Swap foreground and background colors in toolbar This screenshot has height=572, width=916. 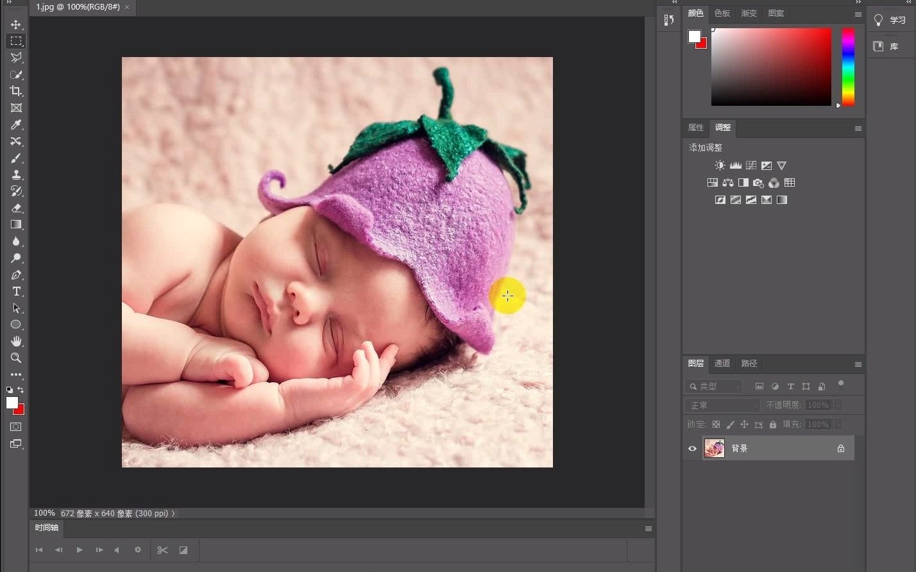coord(21,390)
